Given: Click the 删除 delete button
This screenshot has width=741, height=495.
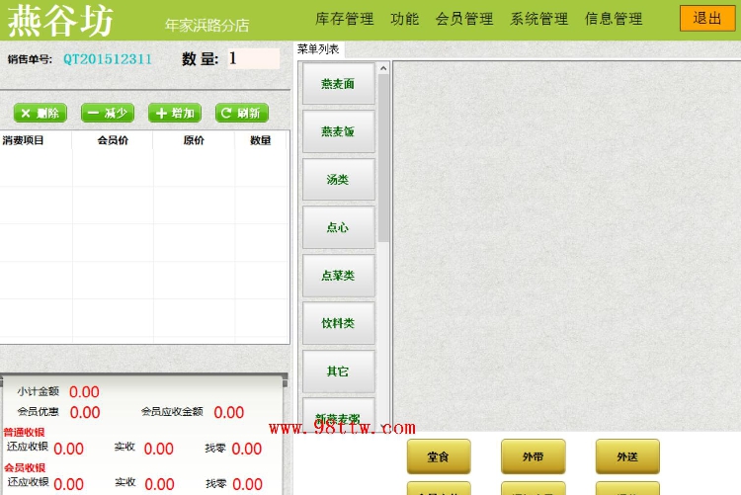Looking at the screenshot, I should click(41, 113).
